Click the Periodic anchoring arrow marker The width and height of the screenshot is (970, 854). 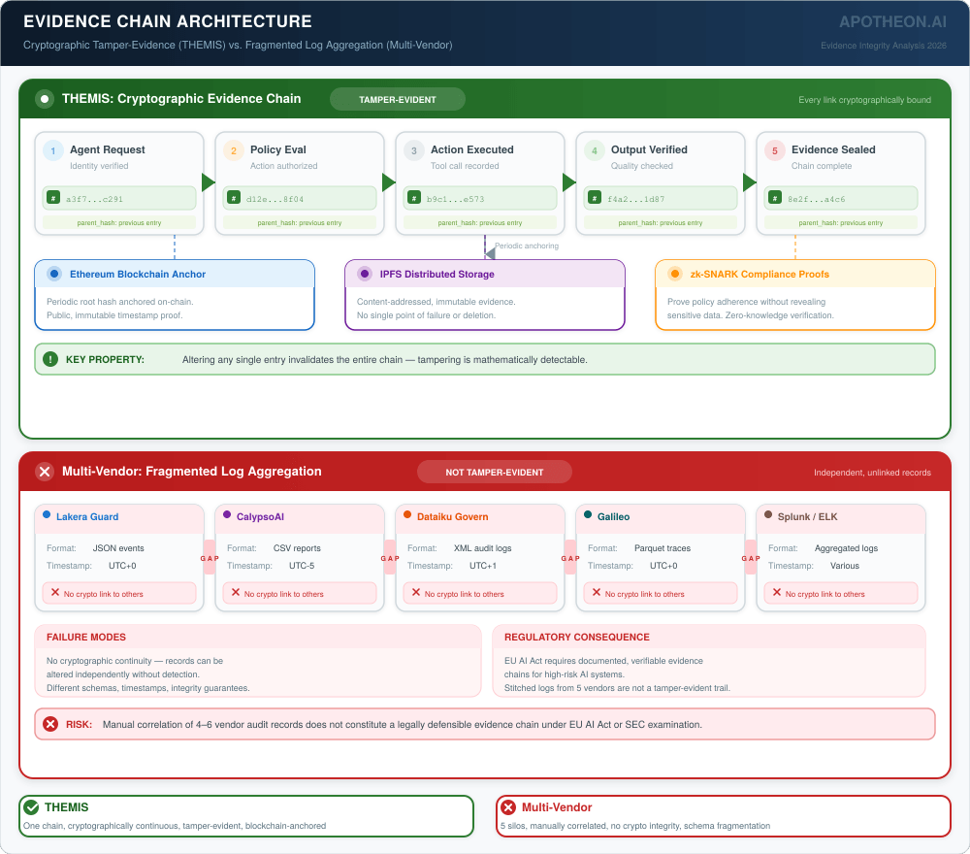[x=490, y=253]
